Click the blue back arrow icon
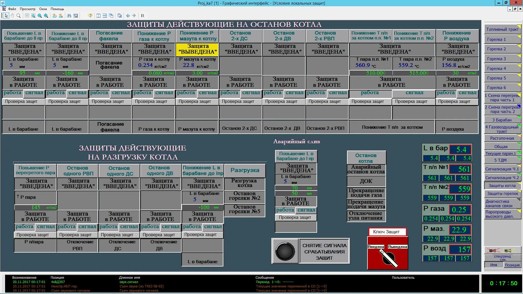This screenshot has height=294, width=523. 128,16
